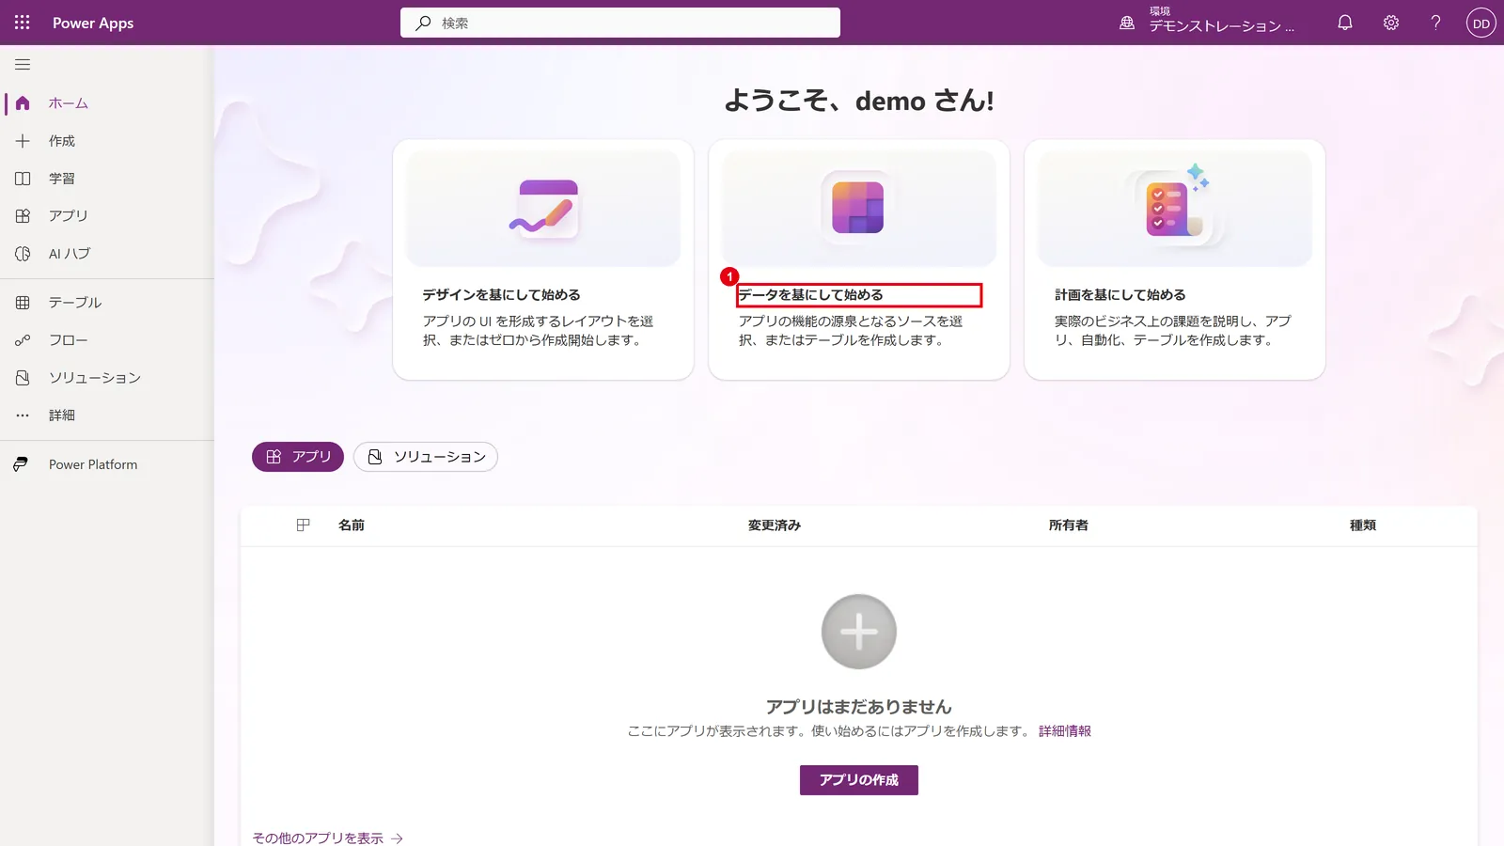Click the search magnifier icon
The width and height of the screenshot is (1504, 846).
tap(423, 23)
